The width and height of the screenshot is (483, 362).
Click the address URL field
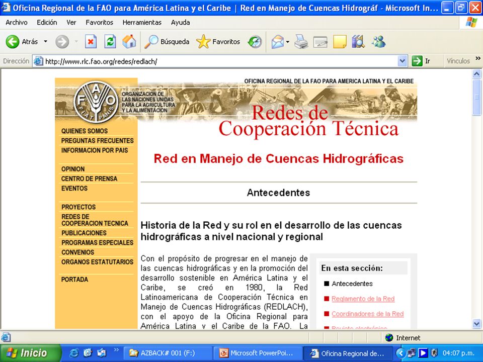pos(220,61)
